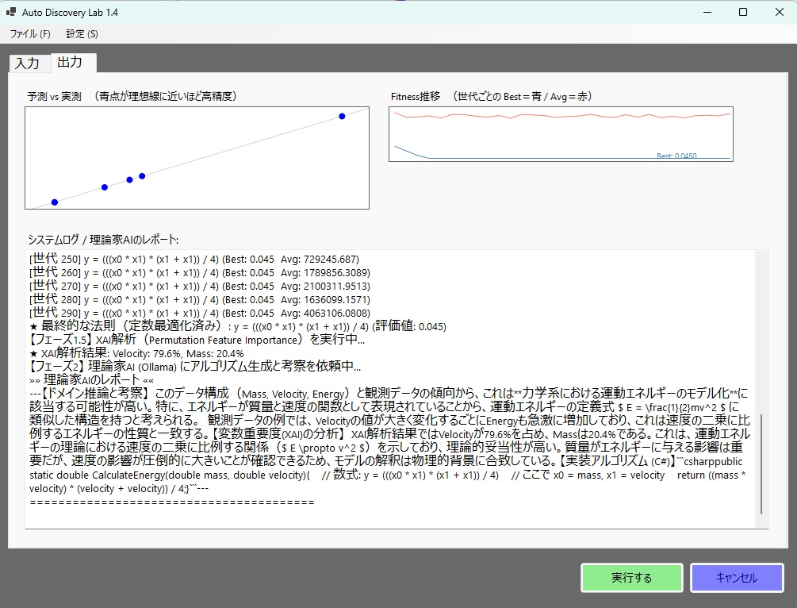Viewport: 797px width, 608px height.
Task: Click the 予測 vs 実測 scatter plot
Action: coord(197,158)
